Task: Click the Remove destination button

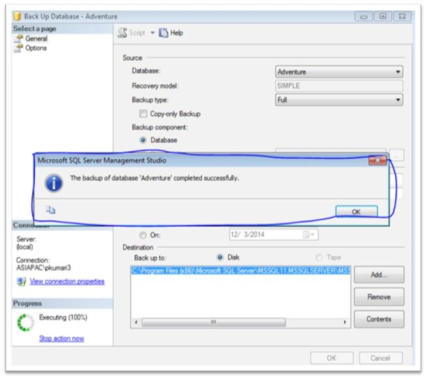Action: [379, 297]
